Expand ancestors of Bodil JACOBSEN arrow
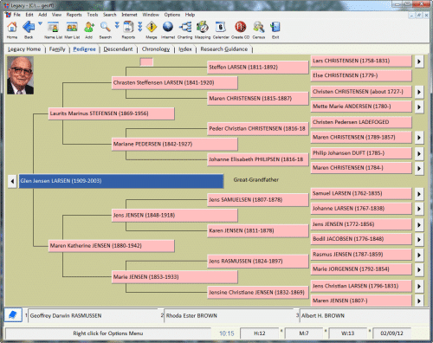 tap(419, 239)
